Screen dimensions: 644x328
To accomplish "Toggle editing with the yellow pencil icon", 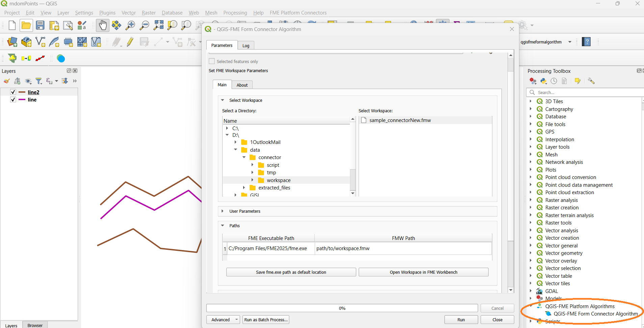I will point(130,42).
